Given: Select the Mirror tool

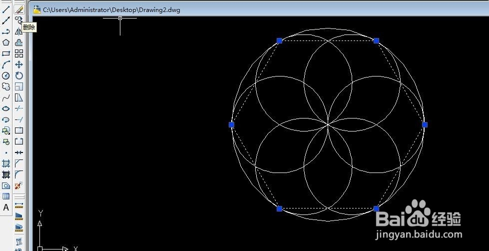Looking at the screenshot, I should click(19, 31).
